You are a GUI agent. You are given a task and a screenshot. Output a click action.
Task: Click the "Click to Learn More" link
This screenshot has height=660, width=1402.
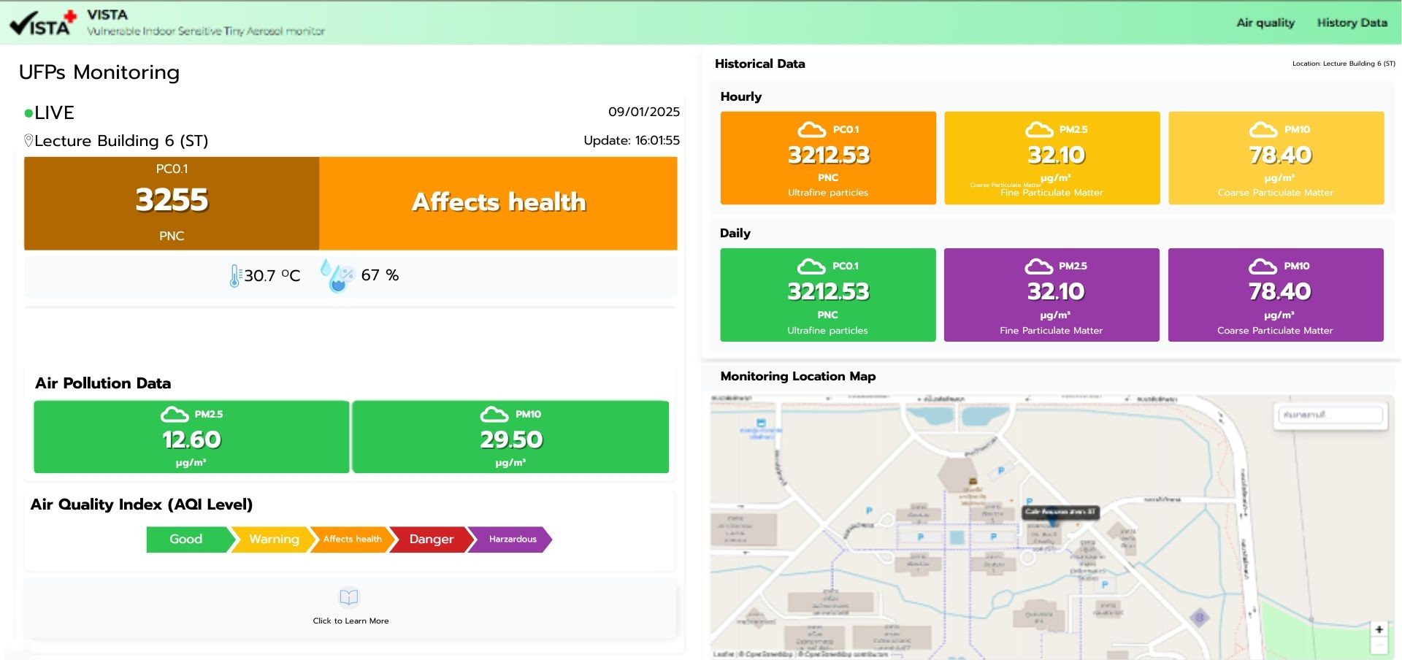[x=350, y=621]
